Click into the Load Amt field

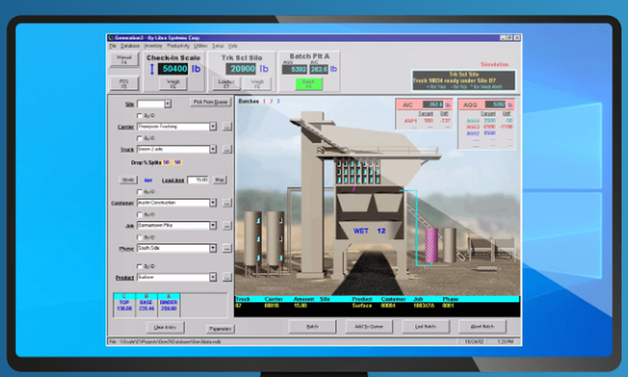point(198,180)
